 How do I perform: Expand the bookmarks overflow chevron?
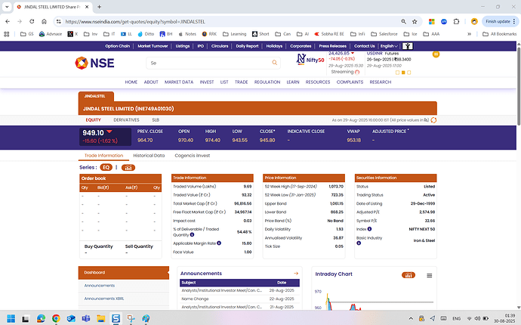[469, 34]
